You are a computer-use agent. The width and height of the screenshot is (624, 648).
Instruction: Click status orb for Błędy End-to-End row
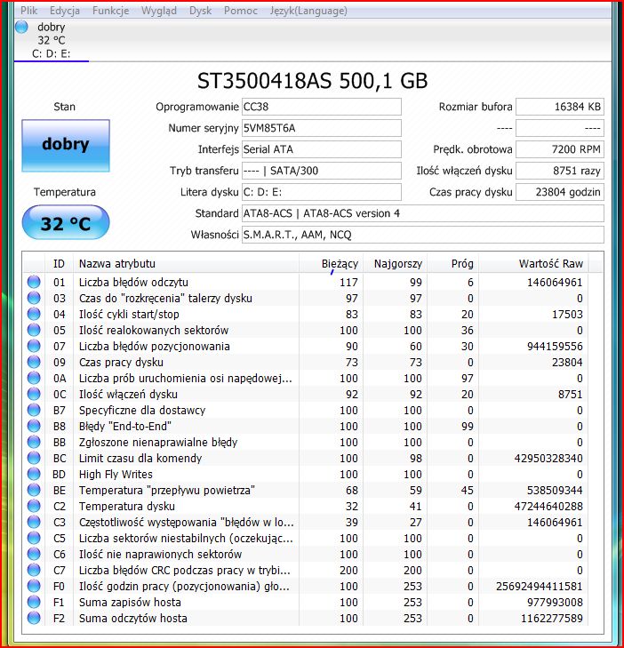click(34, 426)
